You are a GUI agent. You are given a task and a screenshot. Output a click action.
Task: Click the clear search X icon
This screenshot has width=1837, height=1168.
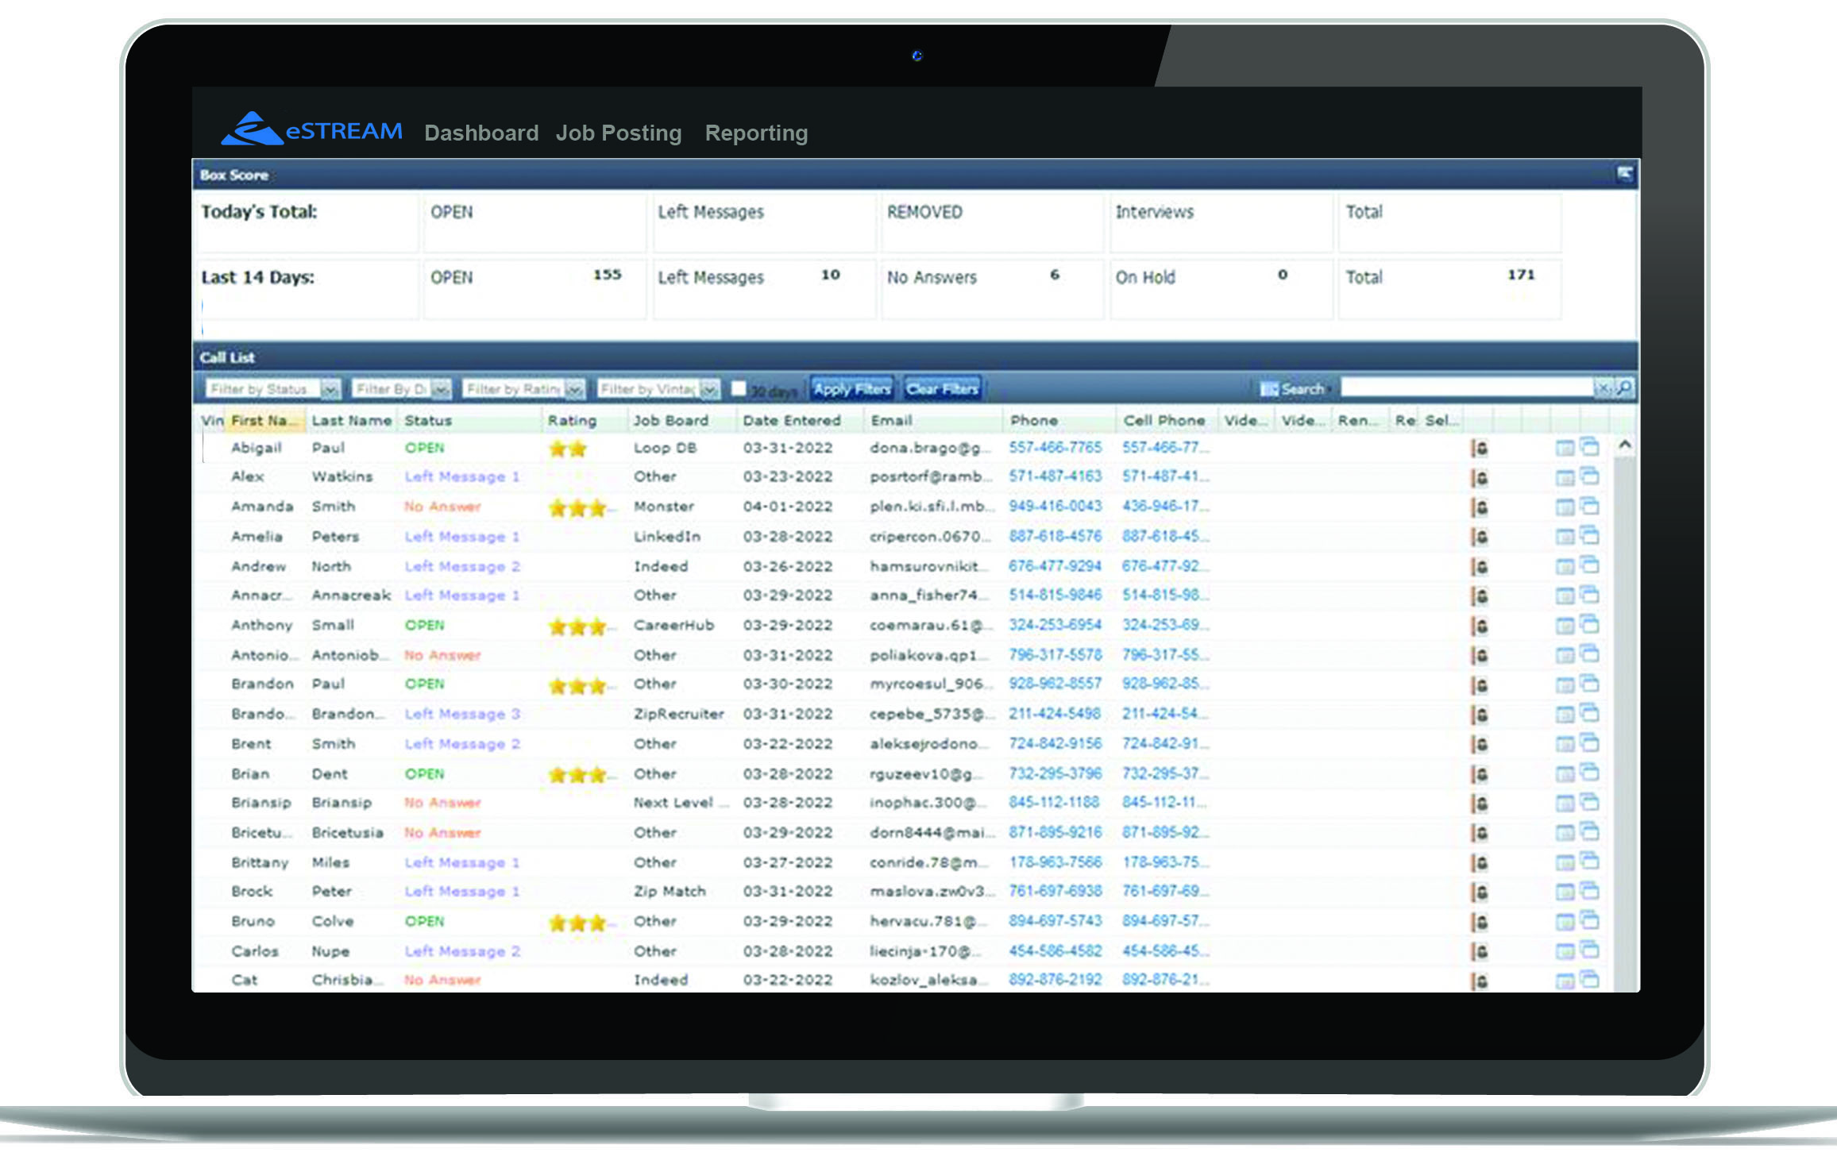pos(1603,387)
